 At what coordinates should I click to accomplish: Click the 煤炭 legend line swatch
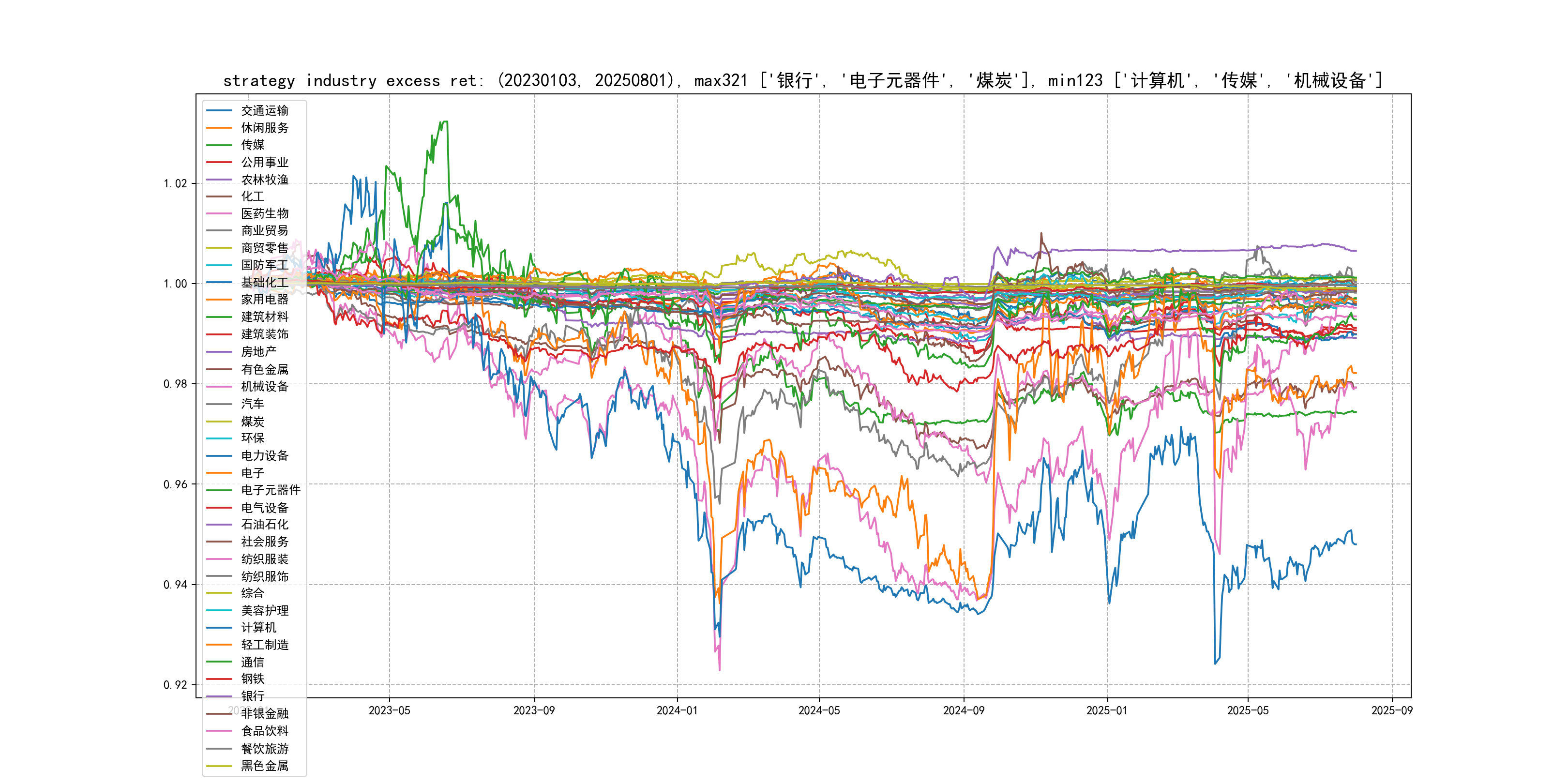click(219, 421)
